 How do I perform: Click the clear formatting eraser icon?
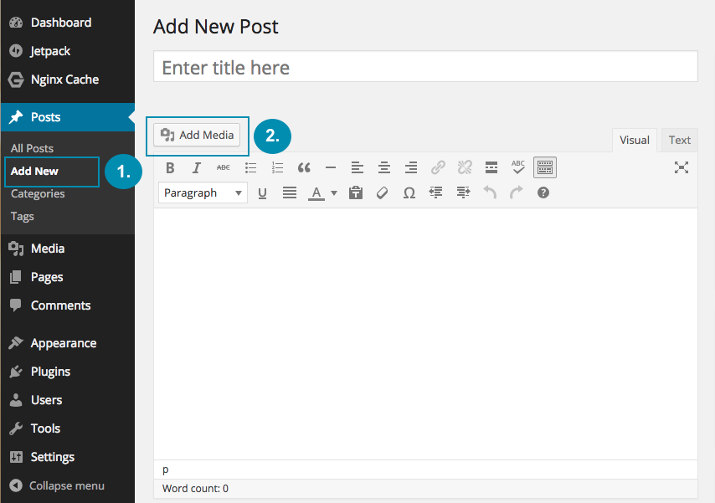click(383, 192)
